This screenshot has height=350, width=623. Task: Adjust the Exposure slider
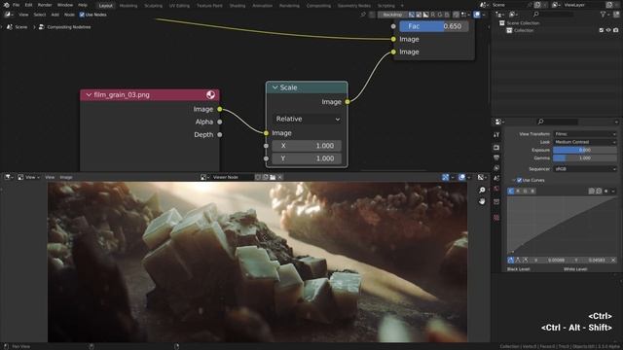(x=584, y=150)
